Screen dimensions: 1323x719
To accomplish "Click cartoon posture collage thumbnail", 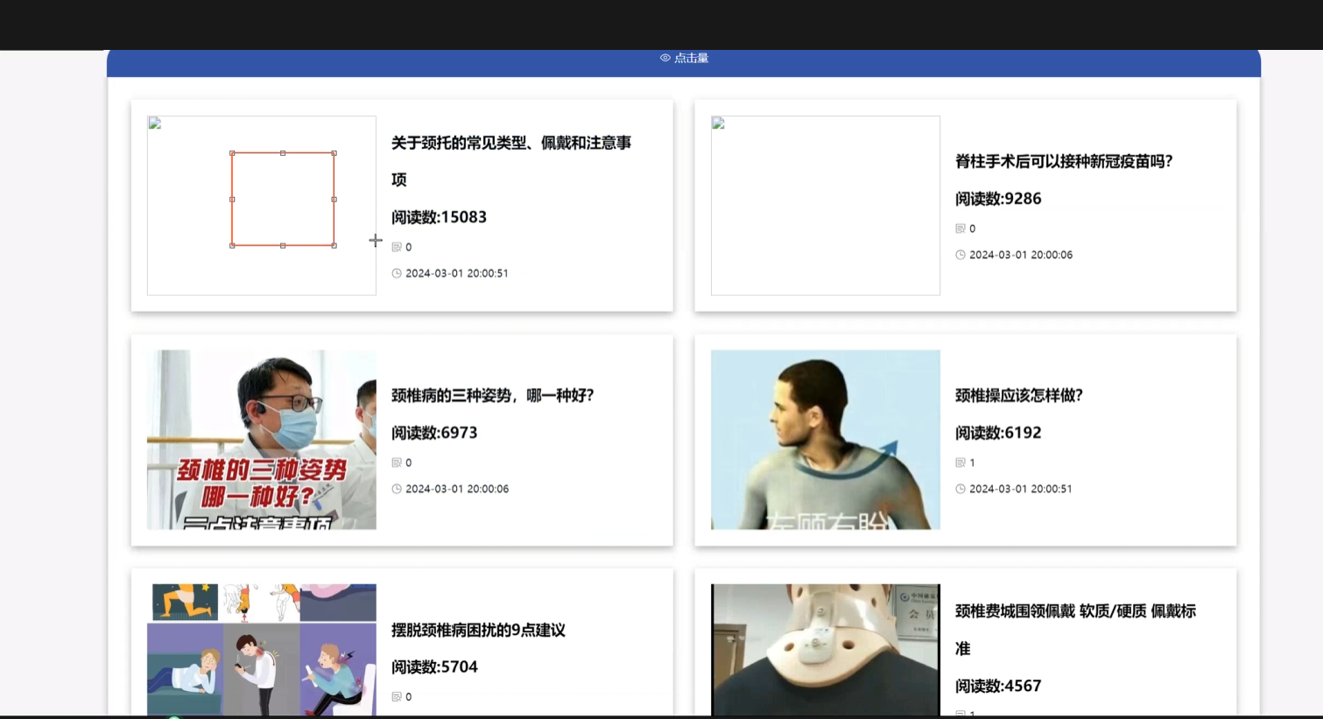I will click(262, 650).
